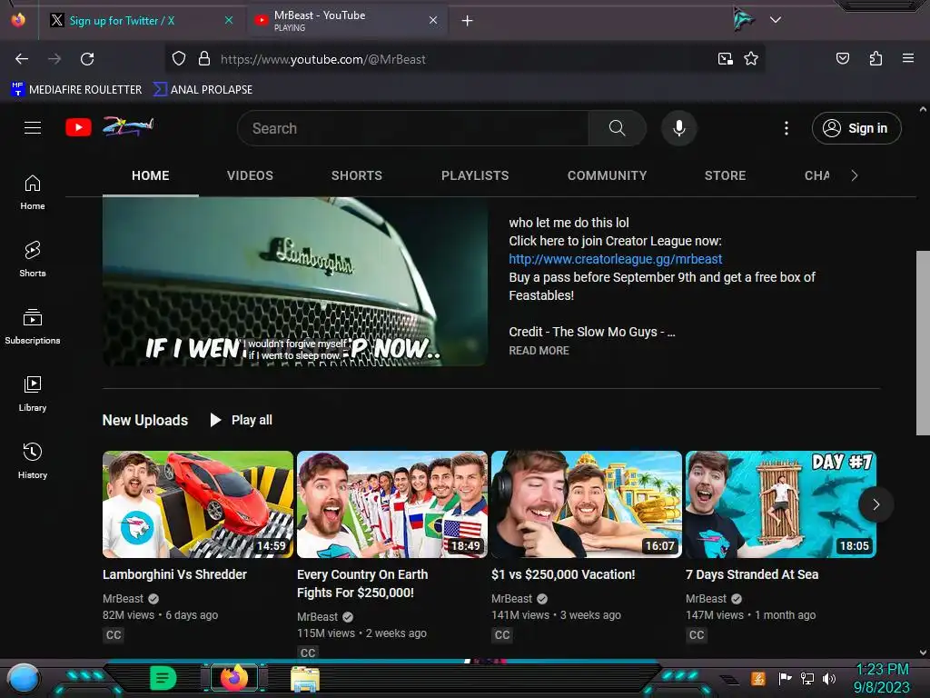930x698 pixels.
Task: Open Subscriptions in the sidebar
Action: click(x=33, y=326)
